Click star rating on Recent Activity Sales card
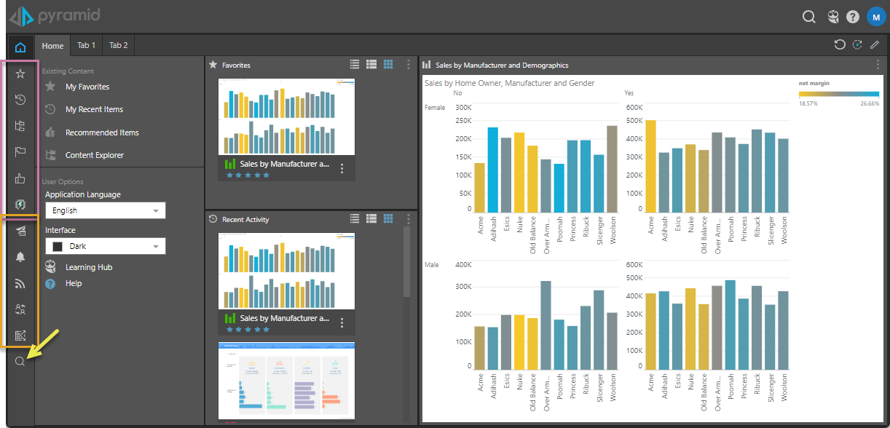This screenshot has width=890, height=428. click(248, 330)
